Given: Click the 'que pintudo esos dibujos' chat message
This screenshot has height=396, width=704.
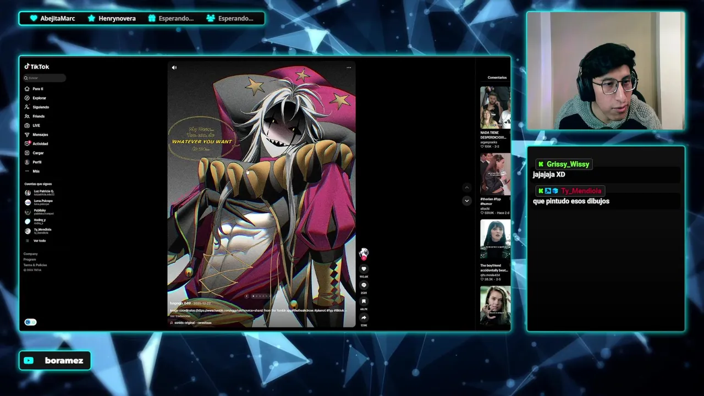Looking at the screenshot, I should (x=571, y=201).
